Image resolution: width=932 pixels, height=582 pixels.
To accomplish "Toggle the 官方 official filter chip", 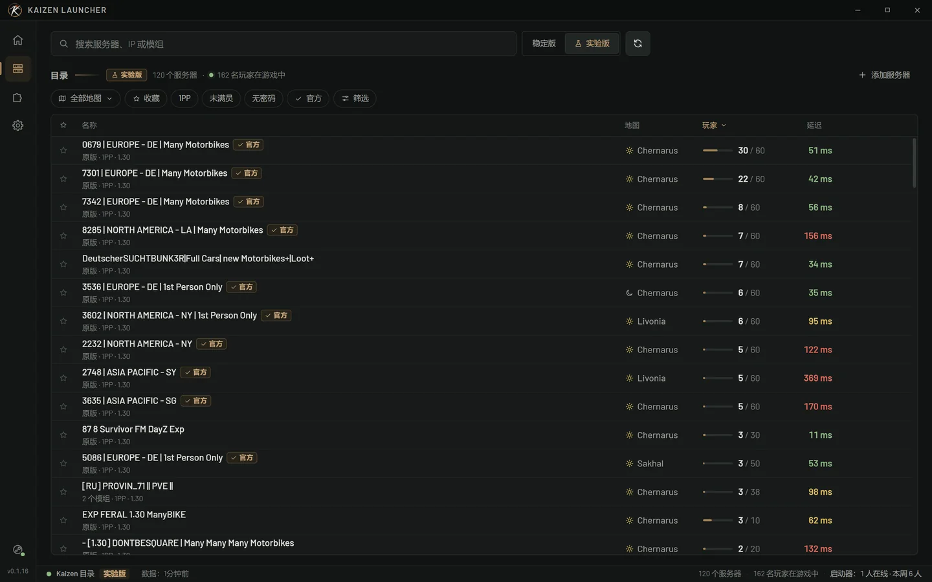I will [308, 98].
